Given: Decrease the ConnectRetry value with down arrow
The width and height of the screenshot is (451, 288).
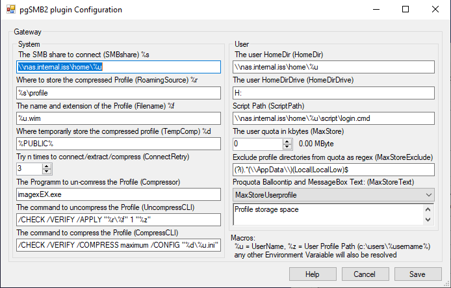Looking at the screenshot, I should pyautogui.click(x=47, y=172).
